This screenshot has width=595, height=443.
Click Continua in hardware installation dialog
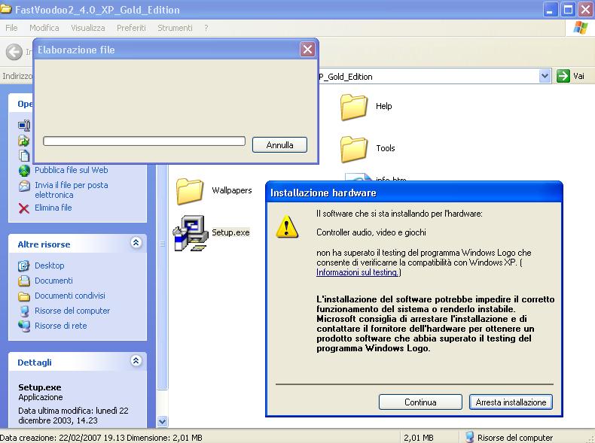point(420,402)
